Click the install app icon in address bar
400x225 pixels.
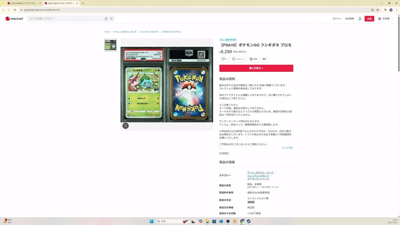click(x=372, y=10)
